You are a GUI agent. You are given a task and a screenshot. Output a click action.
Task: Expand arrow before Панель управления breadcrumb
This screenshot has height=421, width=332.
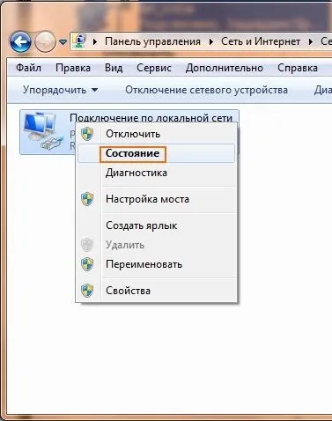pos(95,42)
